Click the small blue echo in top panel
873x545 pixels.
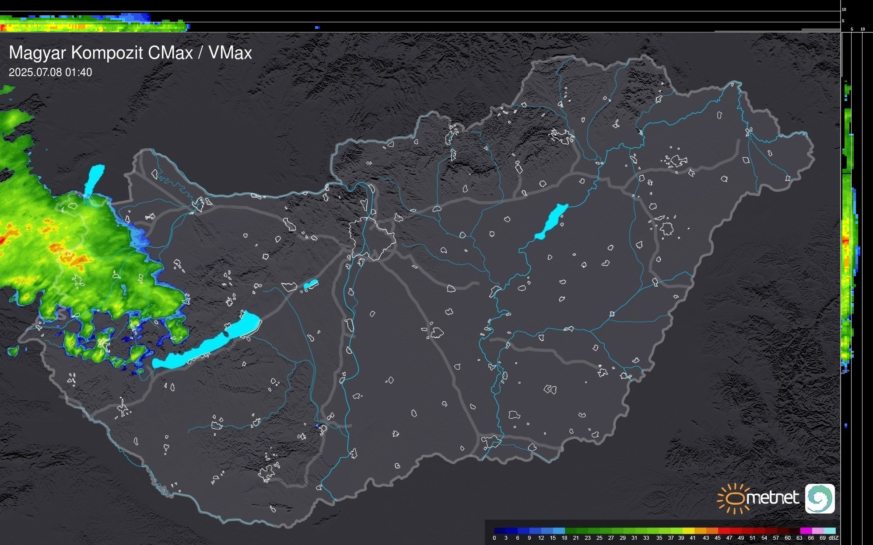pyautogui.click(x=317, y=28)
